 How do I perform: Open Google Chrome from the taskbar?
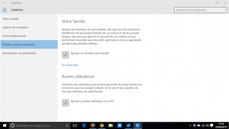102,125
